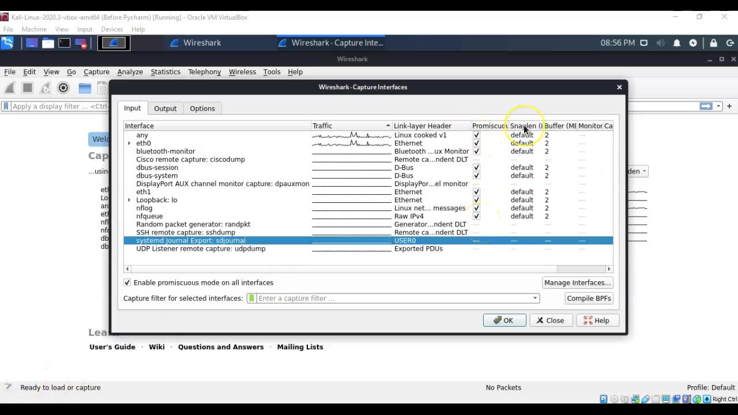Click the log out icon in panel
This screenshot has width=738, height=415.
pyautogui.click(x=730, y=43)
